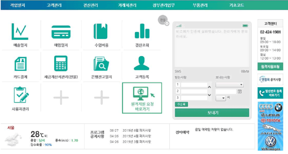
Task: Expand the hour (시) dropdown
Action: point(221,98)
